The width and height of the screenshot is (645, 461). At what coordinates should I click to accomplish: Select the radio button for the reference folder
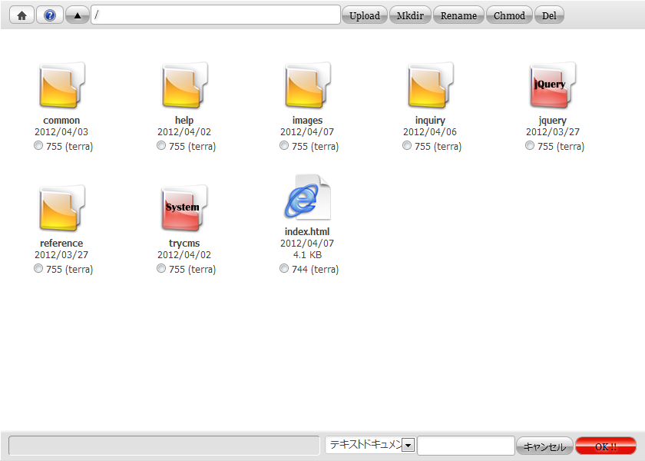[x=38, y=269]
